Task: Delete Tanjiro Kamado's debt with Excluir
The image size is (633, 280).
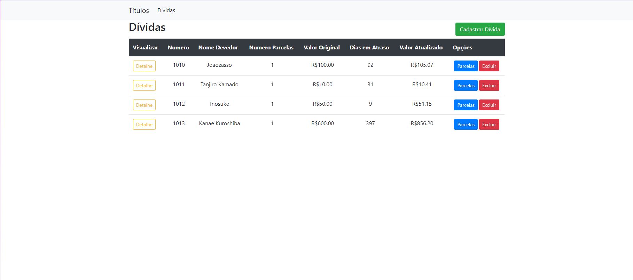Action: 489,86
